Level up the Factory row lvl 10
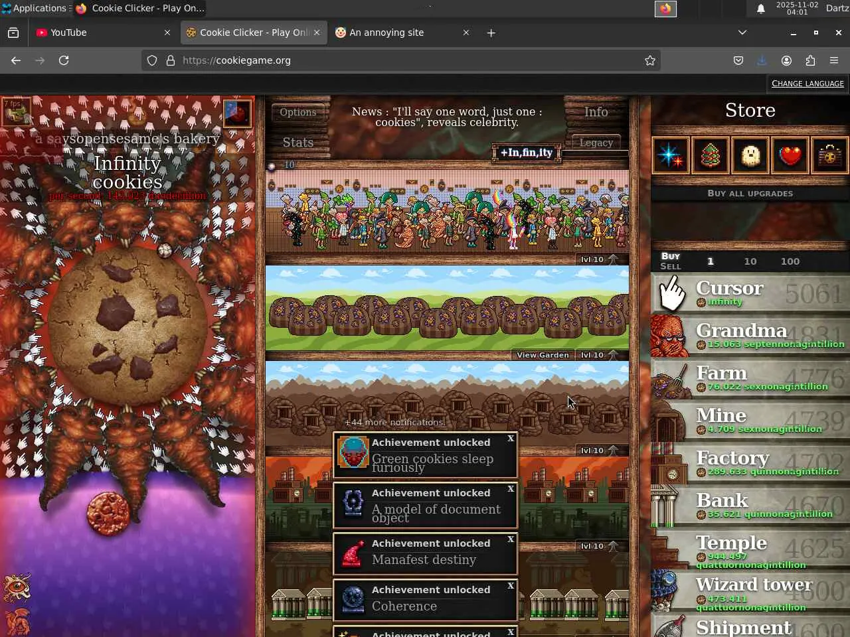Viewport: 850px width, 637px height. (x=600, y=546)
